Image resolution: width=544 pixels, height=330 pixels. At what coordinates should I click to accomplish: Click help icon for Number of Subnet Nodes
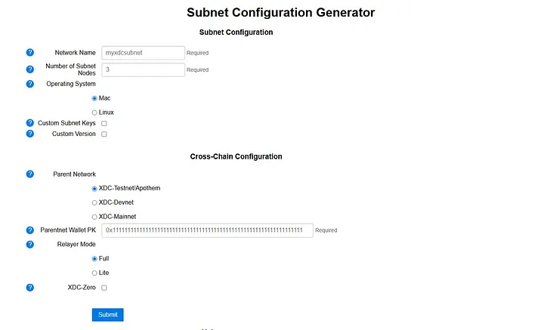pos(30,69)
